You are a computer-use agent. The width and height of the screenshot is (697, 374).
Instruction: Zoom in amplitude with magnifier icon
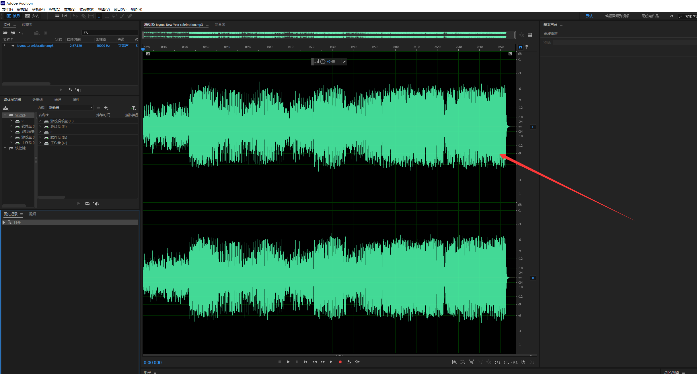pos(454,362)
